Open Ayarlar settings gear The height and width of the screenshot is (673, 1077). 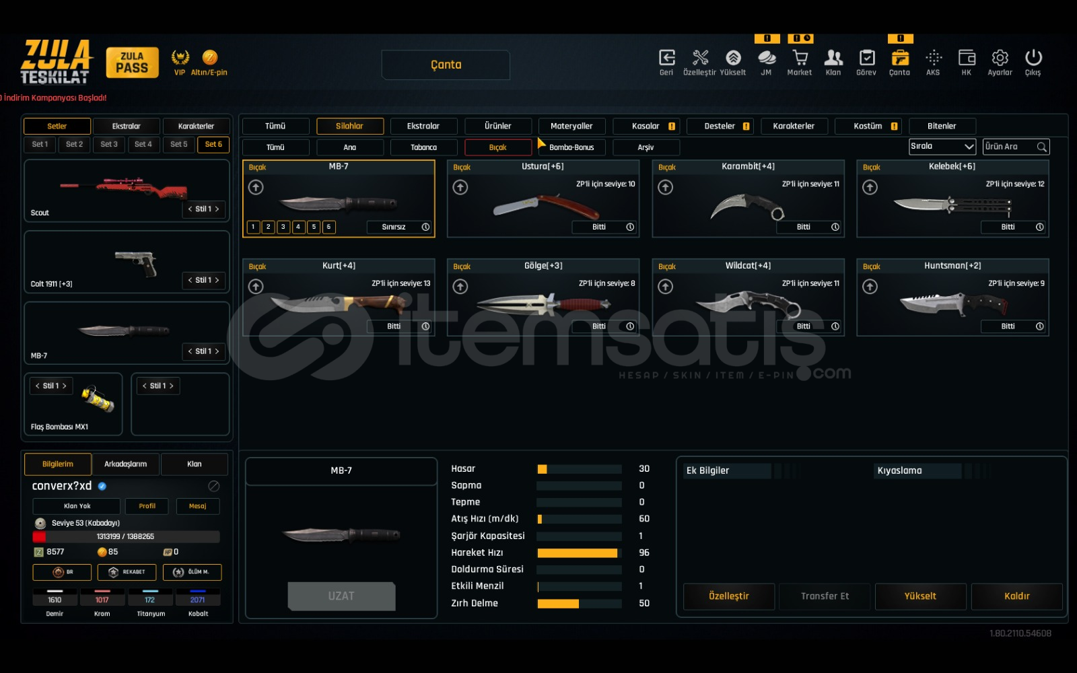[x=1000, y=59]
